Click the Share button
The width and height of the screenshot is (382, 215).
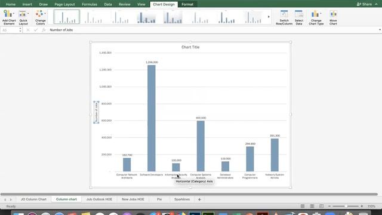tap(364, 4)
